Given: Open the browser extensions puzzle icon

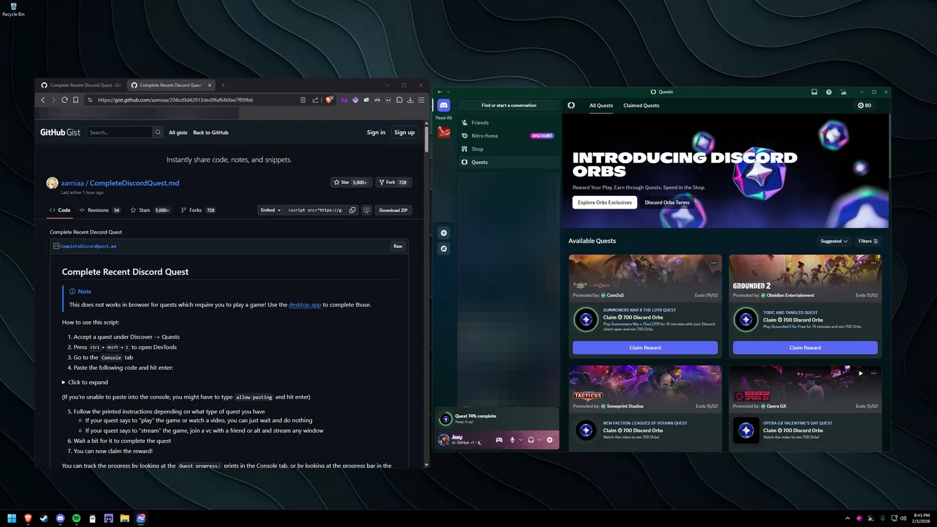Looking at the screenshot, I should (399, 100).
